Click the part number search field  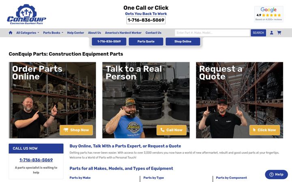click(212, 33)
